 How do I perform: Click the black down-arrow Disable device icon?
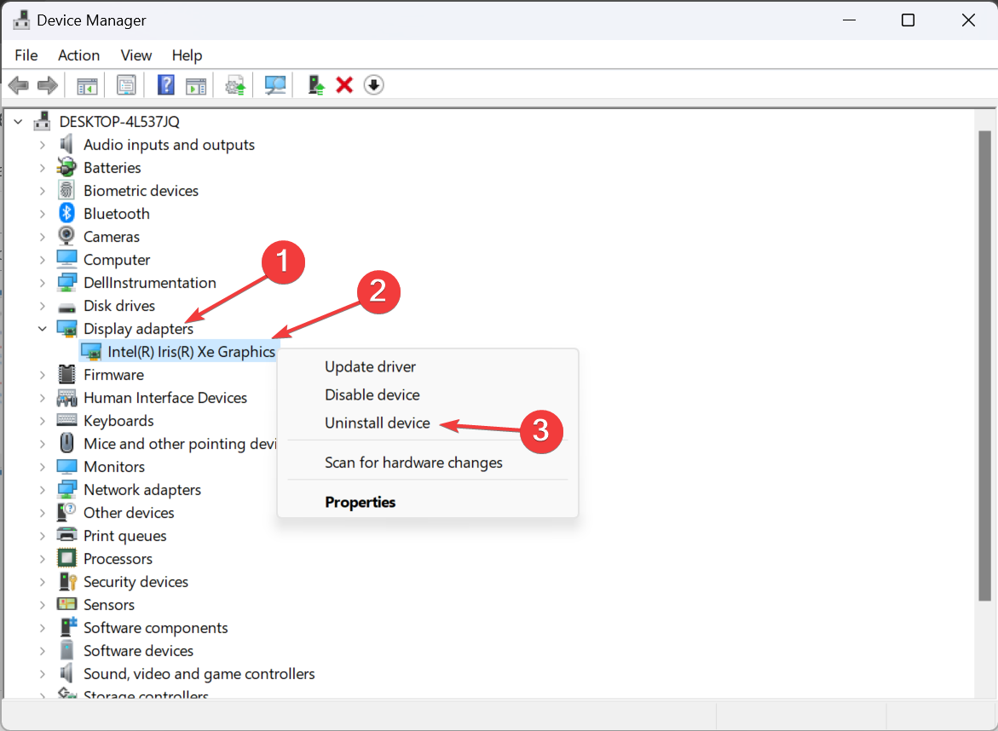pyautogui.click(x=373, y=84)
